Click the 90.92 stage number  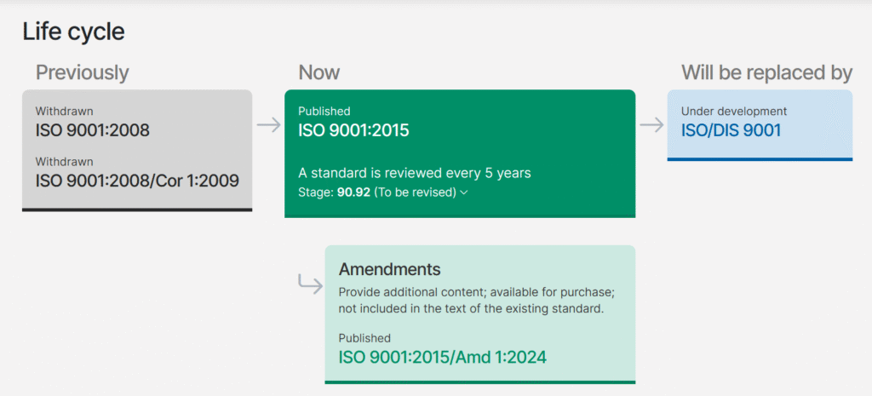pos(353,192)
